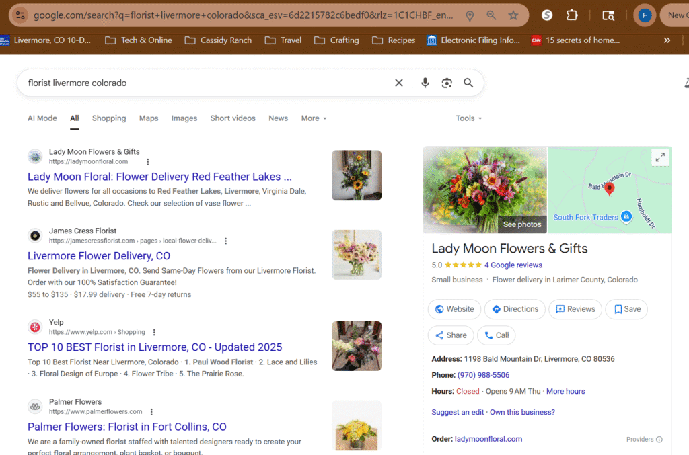Click the Directions button
Image resolution: width=689 pixels, height=455 pixels.
click(514, 309)
